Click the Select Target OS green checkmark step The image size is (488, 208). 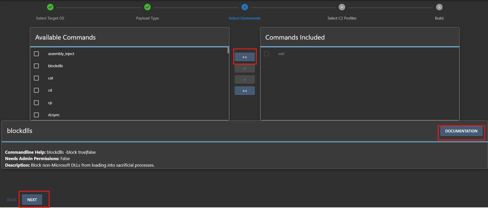click(x=50, y=7)
